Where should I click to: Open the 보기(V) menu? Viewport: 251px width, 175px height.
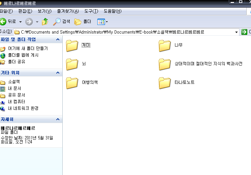tap(45, 11)
